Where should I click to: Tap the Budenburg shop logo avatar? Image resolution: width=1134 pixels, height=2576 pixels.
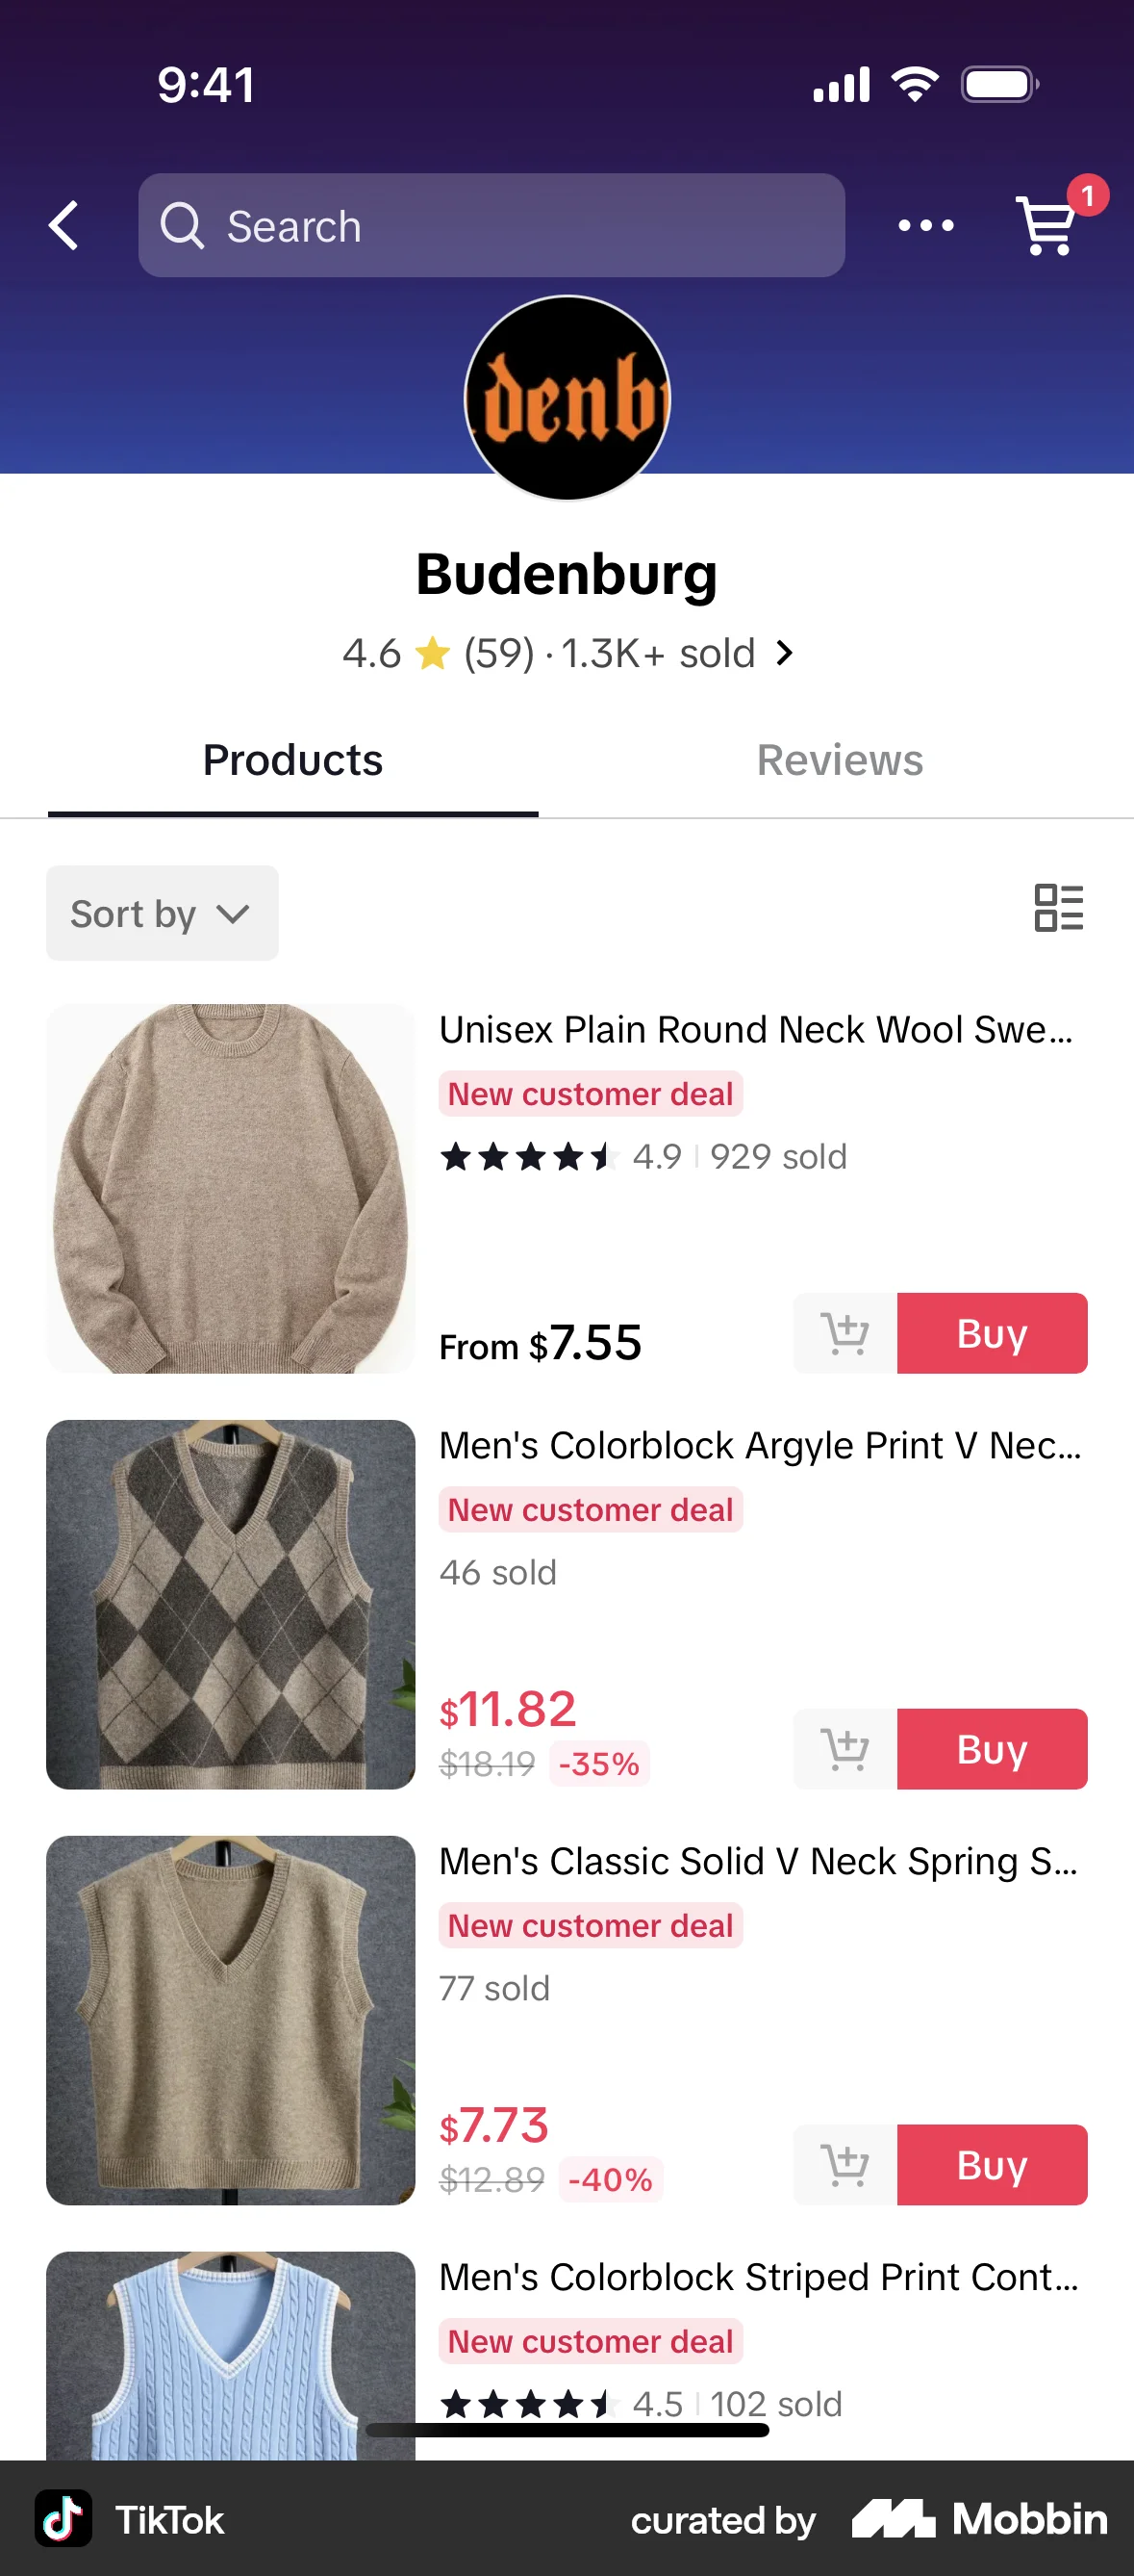[567, 398]
